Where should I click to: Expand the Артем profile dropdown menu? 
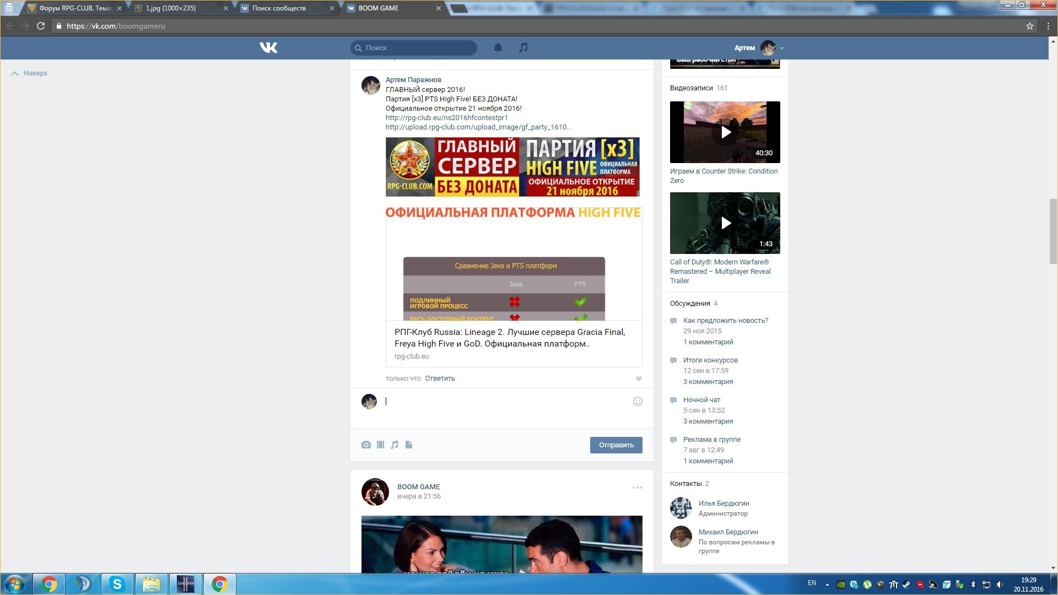click(781, 48)
